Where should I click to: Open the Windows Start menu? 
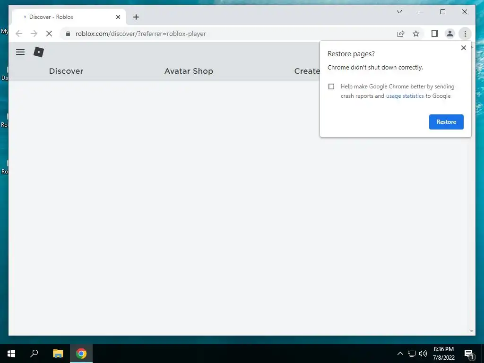pyautogui.click(x=11, y=354)
